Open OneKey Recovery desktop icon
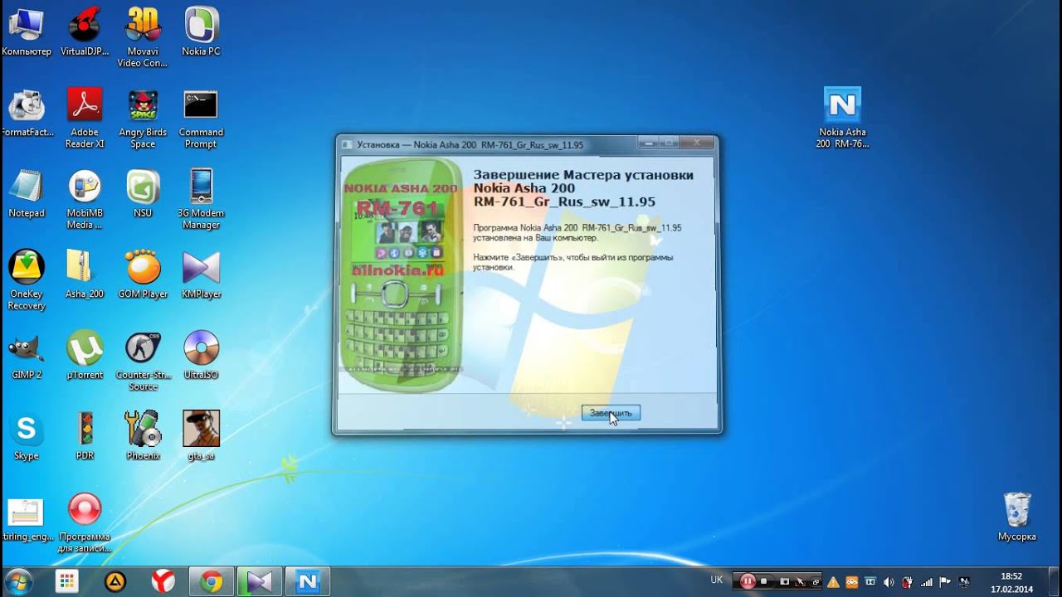Screen dimensions: 1062x597 pyautogui.click(x=27, y=280)
